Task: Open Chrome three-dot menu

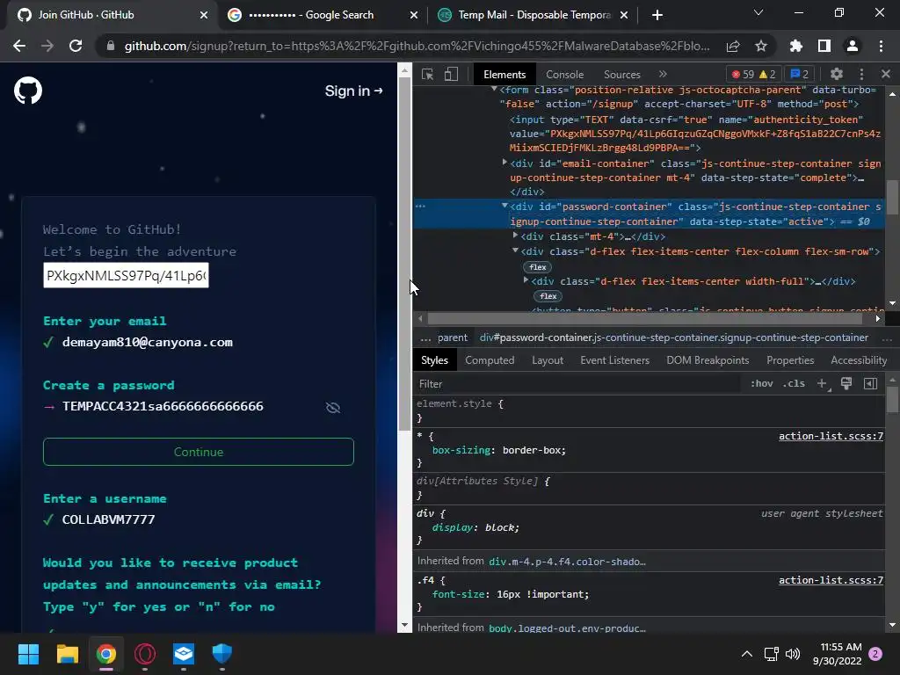Action: click(881, 46)
